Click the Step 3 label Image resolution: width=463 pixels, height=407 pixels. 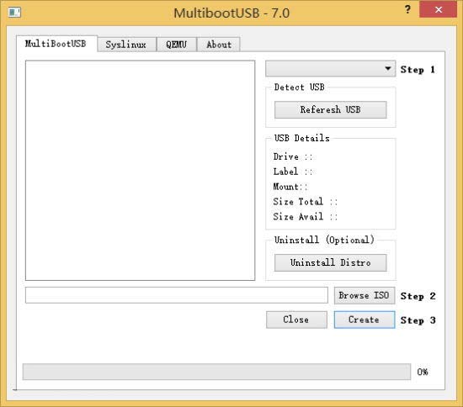click(418, 320)
